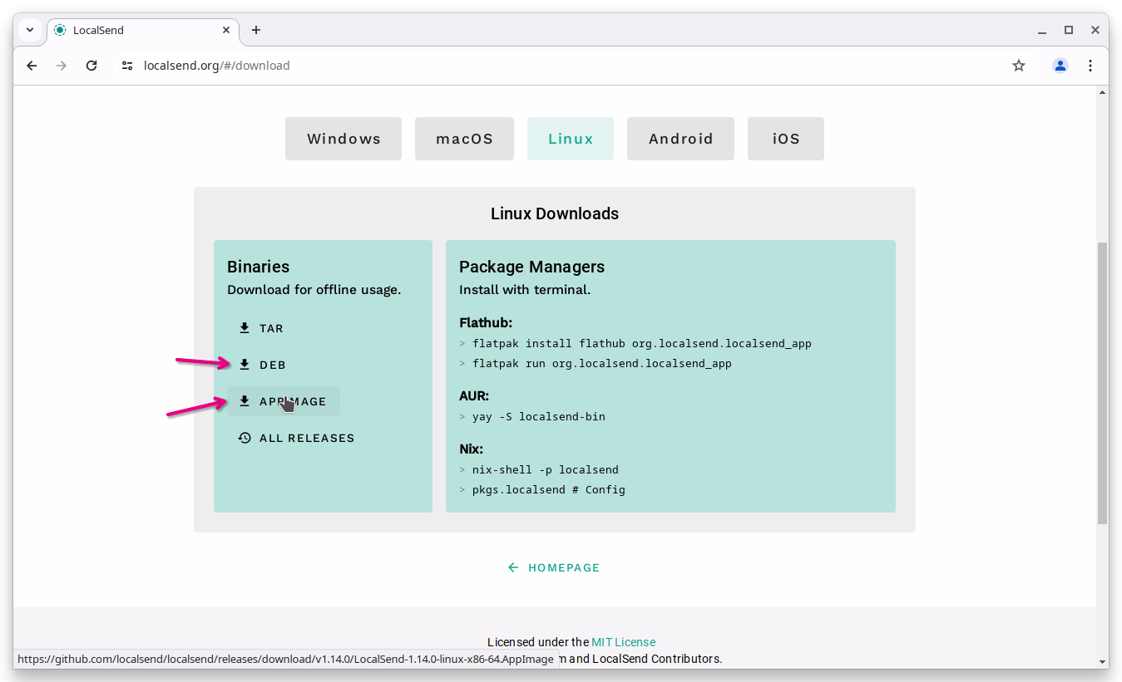Open the tab search chevron dropdown
This screenshot has height=682, width=1122.
30,29
